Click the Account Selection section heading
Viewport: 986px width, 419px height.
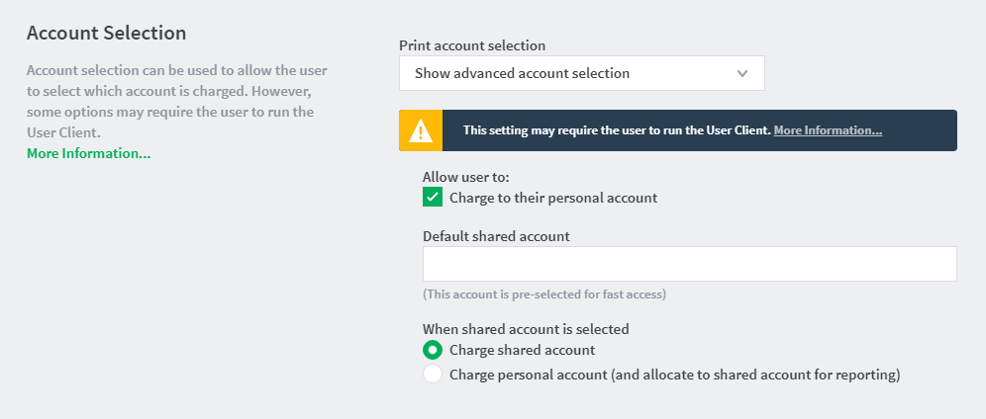click(x=106, y=34)
